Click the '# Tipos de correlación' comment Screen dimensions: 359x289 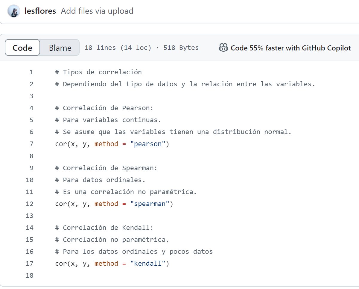tap(98, 72)
